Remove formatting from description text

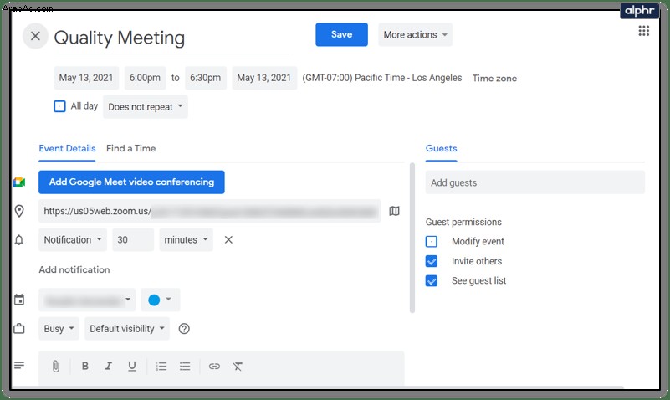(238, 367)
